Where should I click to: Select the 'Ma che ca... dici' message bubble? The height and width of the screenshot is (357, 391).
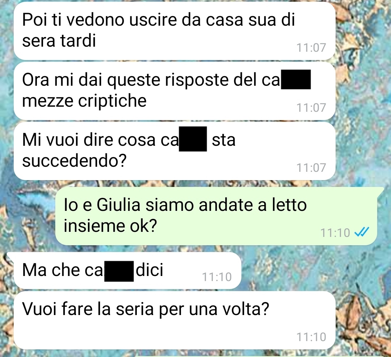pos(127,271)
